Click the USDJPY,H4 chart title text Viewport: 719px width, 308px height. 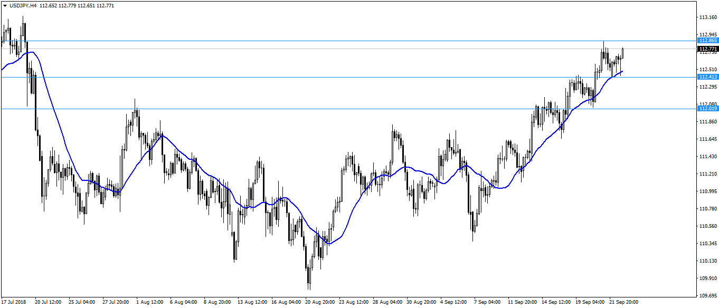click(x=23, y=6)
